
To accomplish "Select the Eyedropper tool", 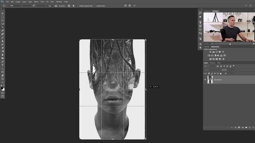I will point(2,31).
